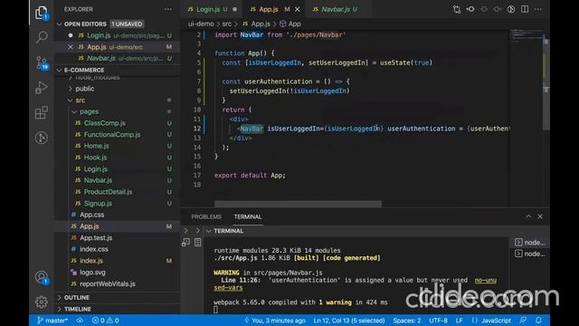Open the Run and Debug view

click(42, 88)
